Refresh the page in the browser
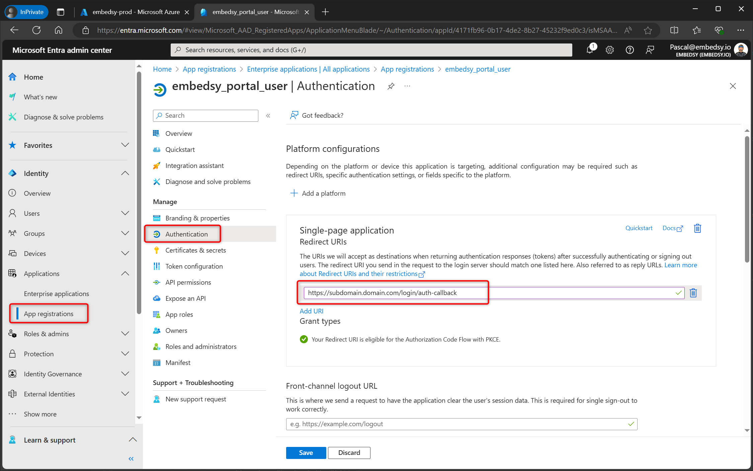The height and width of the screenshot is (471, 753). [36, 30]
